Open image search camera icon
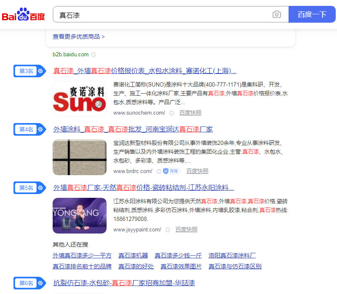 click(x=277, y=14)
